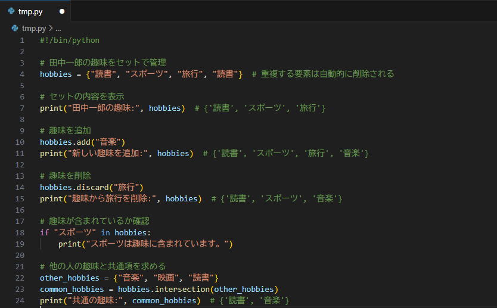Click tmp.py in the breadcrumb path
497x308 pixels.
coord(34,29)
